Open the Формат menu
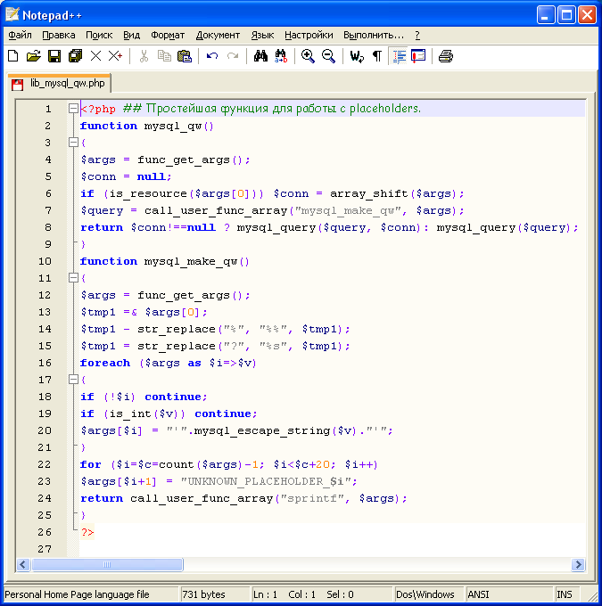This screenshot has width=602, height=606. point(168,35)
